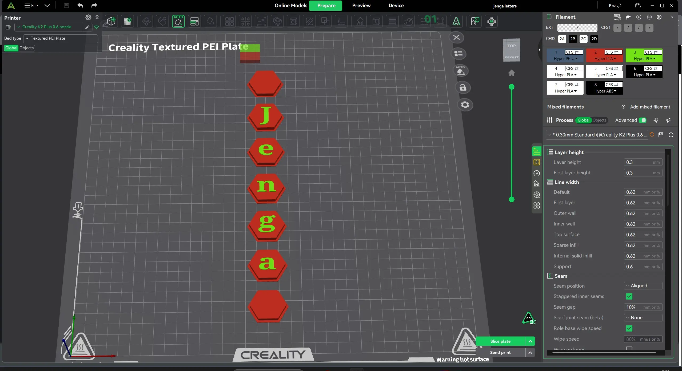Click the printer Wi-Fi connection icon
The width and height of the screenshot is (682, 371).
[x=97, y=27]
